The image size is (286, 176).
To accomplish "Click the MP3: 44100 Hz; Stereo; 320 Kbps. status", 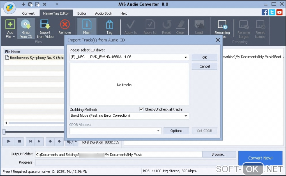I will point(170,171).
